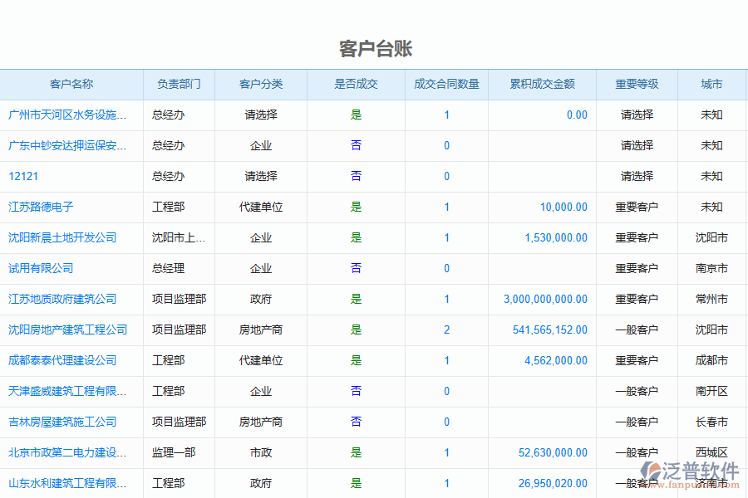
Task: Click the 12121 customer name link
Action: (x=23, y=176)
